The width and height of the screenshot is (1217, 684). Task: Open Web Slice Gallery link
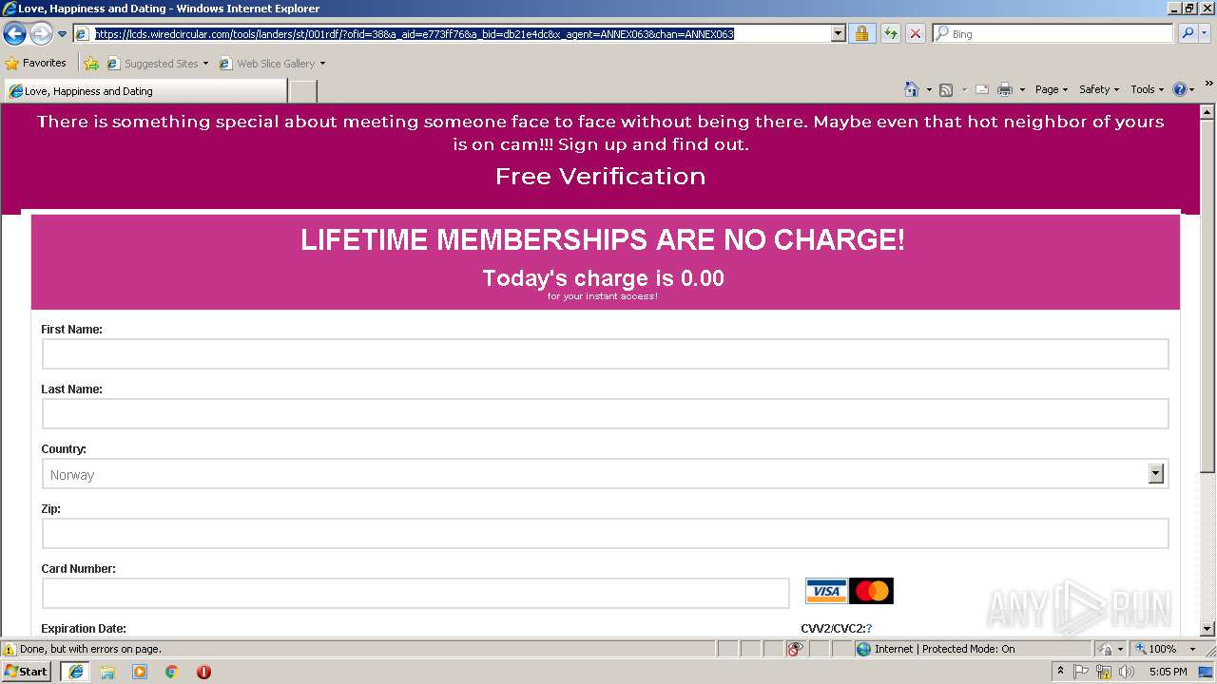click(x=272, y=64)
